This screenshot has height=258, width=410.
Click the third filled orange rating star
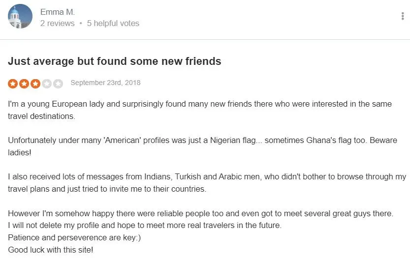35,84
